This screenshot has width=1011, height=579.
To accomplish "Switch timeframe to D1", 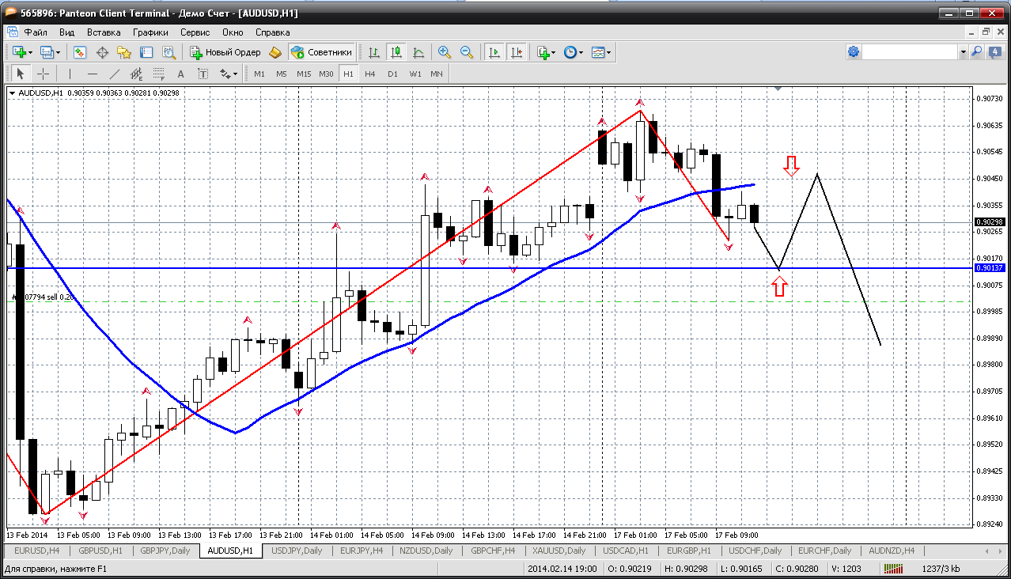I will [392, 74].
